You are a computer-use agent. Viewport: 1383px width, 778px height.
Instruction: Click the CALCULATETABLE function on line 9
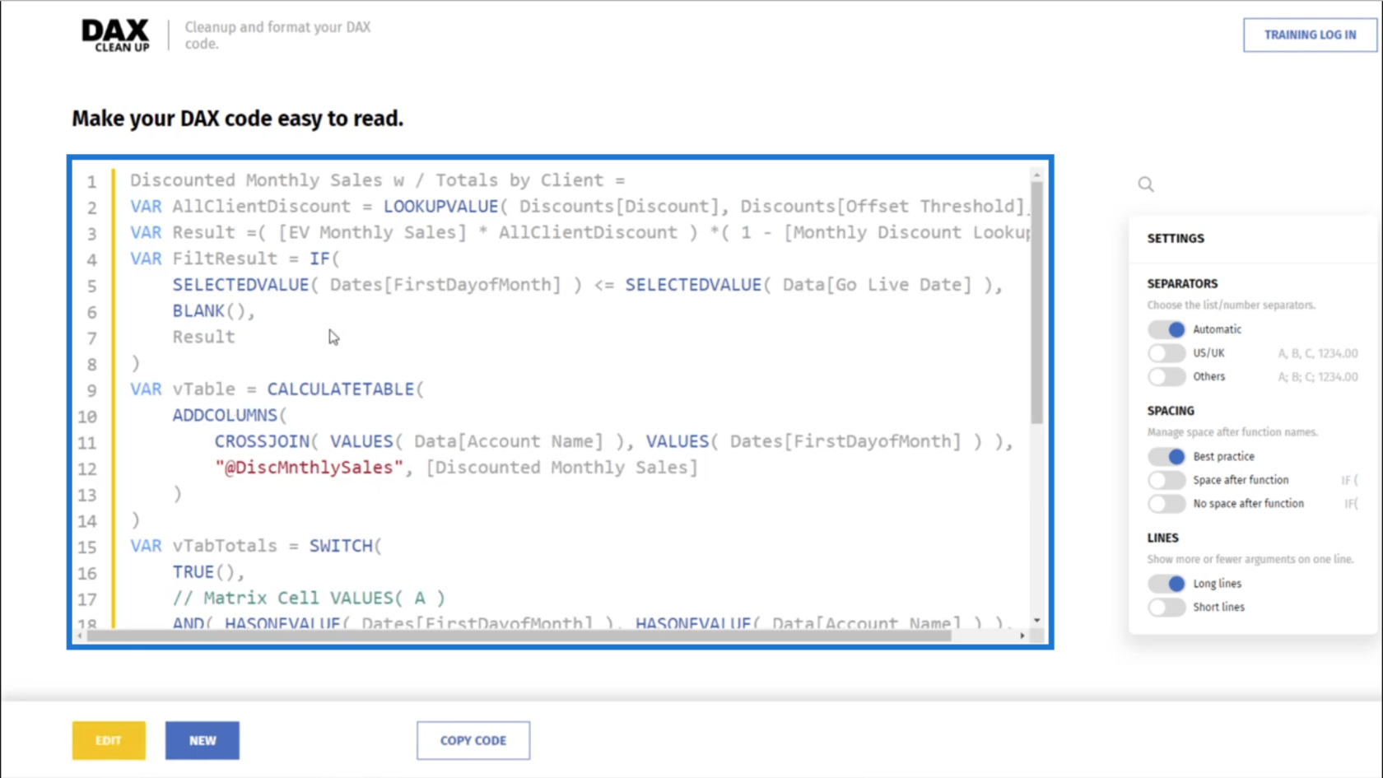341,389
